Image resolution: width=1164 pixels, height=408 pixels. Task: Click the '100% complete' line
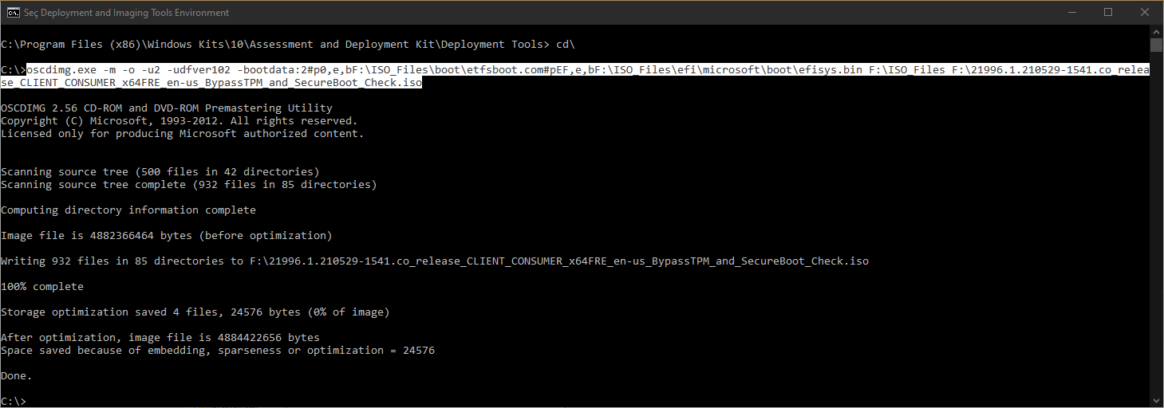tap(42, 286)
